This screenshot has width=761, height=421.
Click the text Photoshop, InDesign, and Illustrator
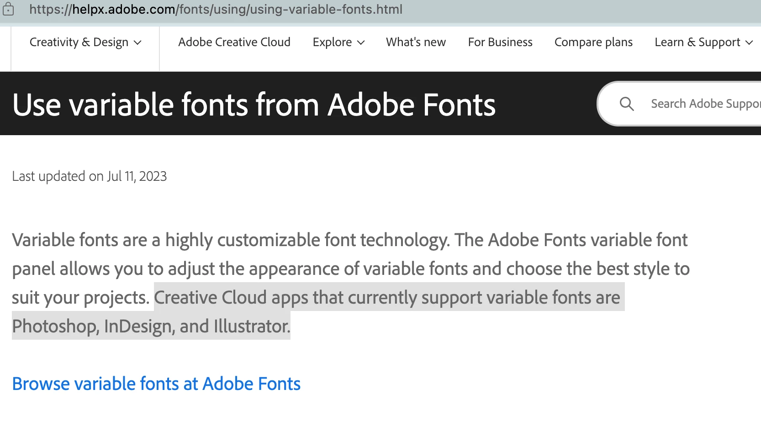click(x=151, y=326)
